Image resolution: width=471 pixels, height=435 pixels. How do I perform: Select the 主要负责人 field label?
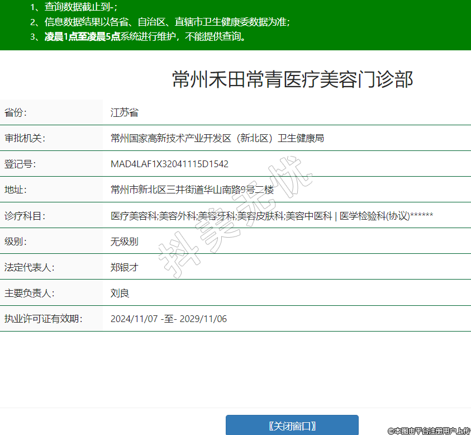click(x=29, y=293)
